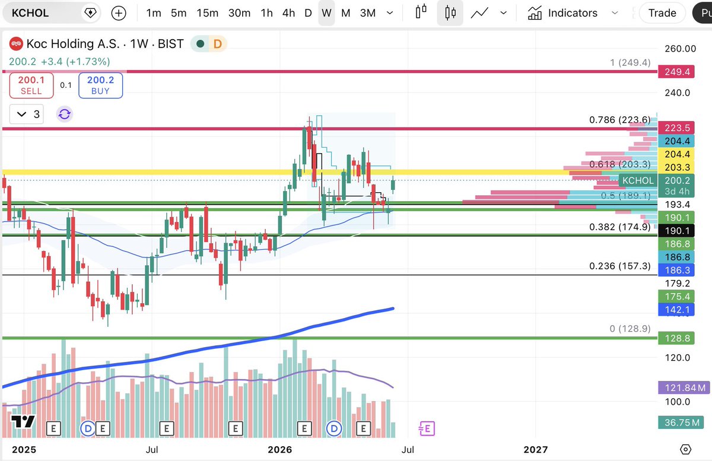Click the purple refresh sync icon

(x=64, y=114)
